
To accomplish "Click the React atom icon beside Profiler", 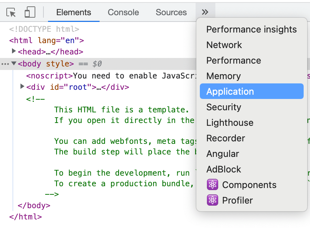I will pyautogui.click(x=212, y=200).
